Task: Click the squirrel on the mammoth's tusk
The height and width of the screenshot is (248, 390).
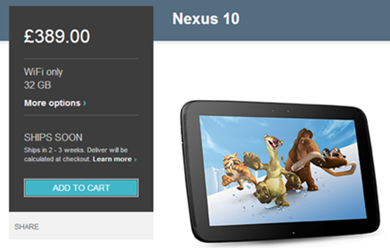Action: click(334, 153)
